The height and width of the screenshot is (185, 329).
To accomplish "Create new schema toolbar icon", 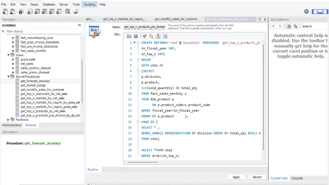I will click(x=30, y=12).
